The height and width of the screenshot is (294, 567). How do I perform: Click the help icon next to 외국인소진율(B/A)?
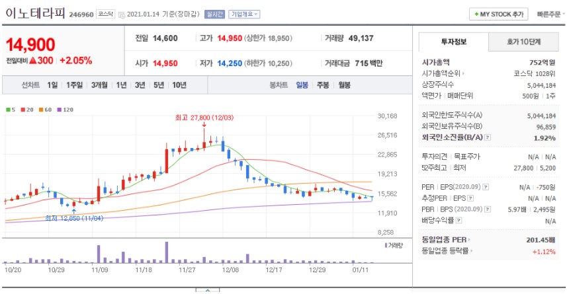tap(488, 137)
